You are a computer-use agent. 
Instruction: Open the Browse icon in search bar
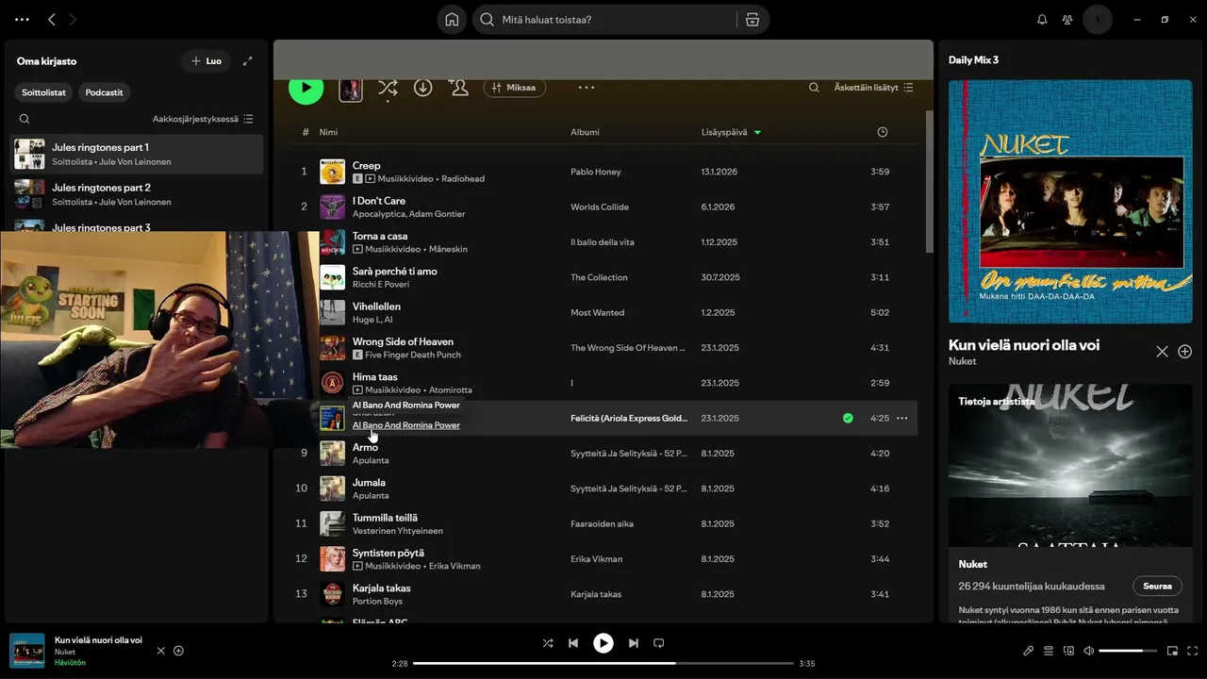[x=752, y=20]
